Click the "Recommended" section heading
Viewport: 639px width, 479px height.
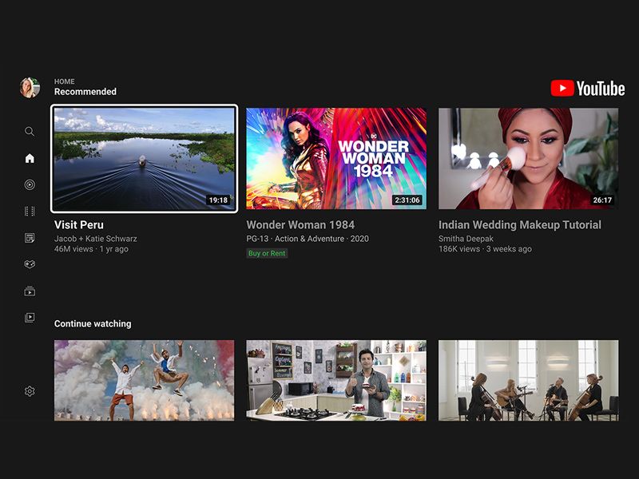(85, 92)
